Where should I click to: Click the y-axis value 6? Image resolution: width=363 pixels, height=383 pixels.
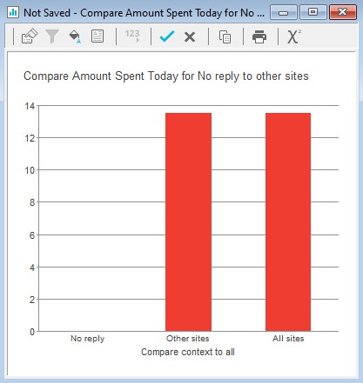(32, 235)
